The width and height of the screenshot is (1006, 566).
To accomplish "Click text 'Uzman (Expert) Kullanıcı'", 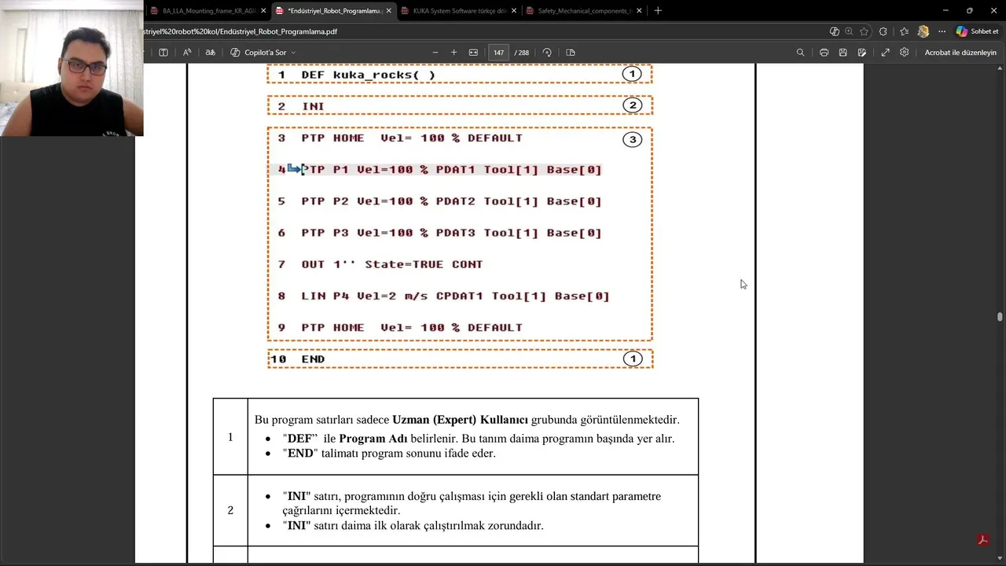I will click(x=460, y=420).
